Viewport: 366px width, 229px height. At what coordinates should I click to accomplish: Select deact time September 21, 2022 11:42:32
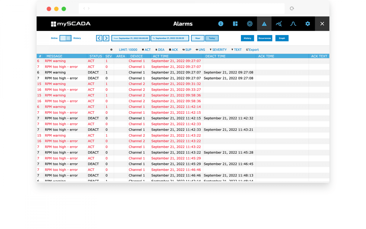pos(228,118)
